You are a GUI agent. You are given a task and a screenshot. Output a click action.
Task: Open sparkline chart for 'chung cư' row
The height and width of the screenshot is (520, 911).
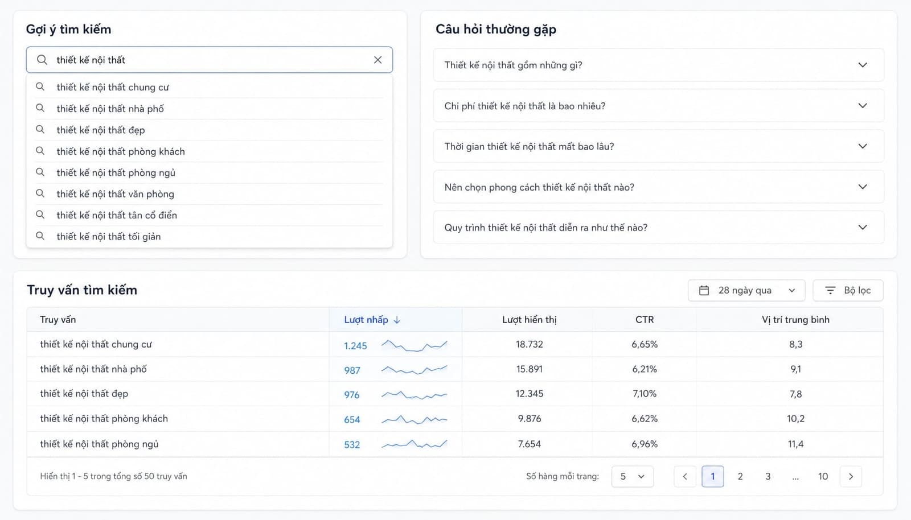coord(414,345)
